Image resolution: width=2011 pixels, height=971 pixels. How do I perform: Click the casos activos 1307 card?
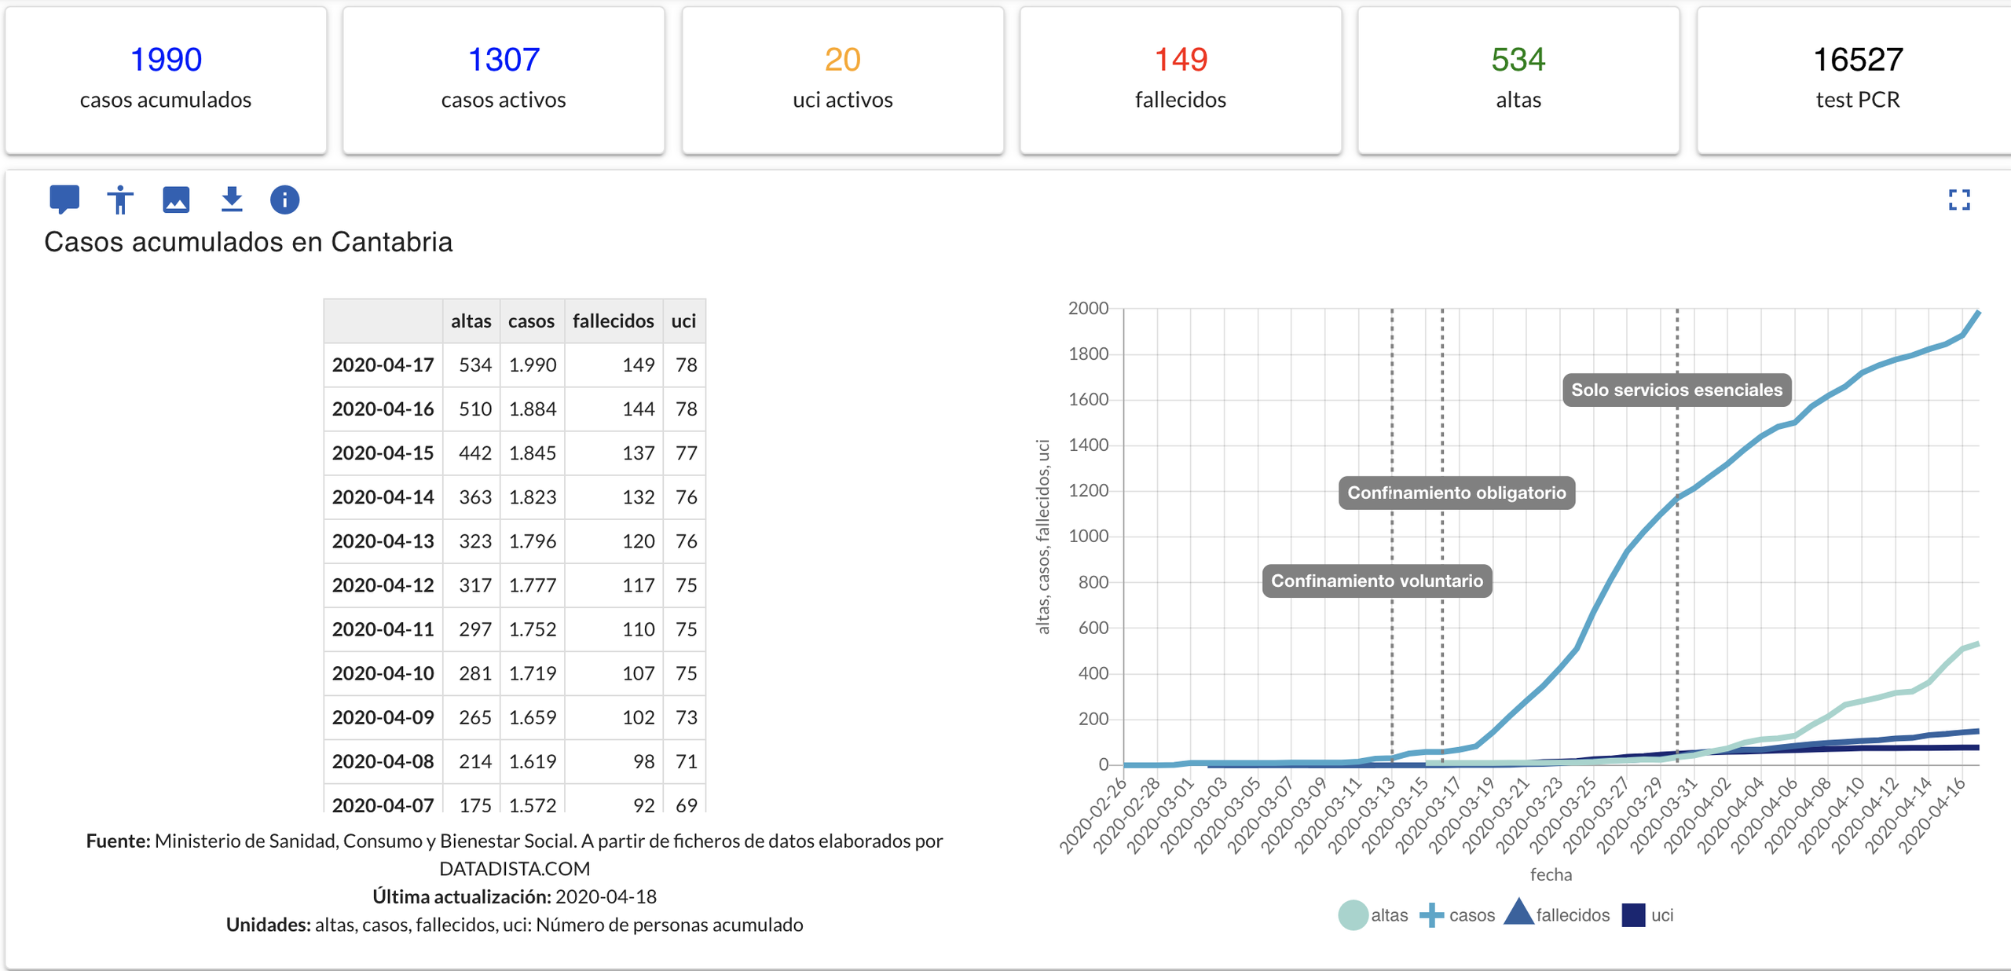click(504, 79)
